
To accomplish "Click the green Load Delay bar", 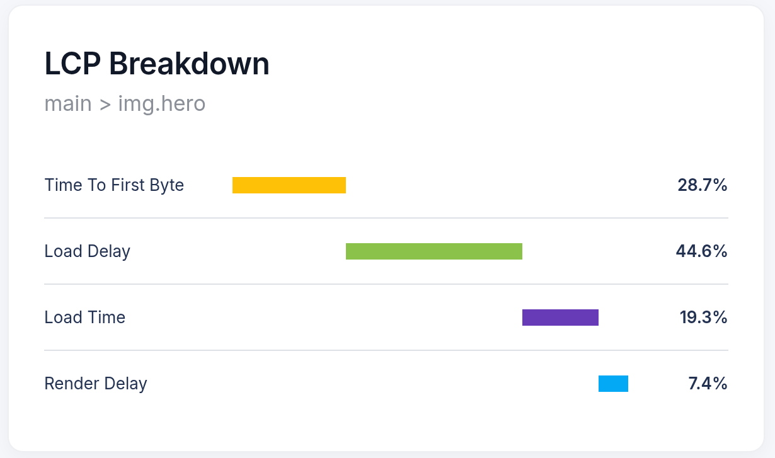I will click(433, 251).
